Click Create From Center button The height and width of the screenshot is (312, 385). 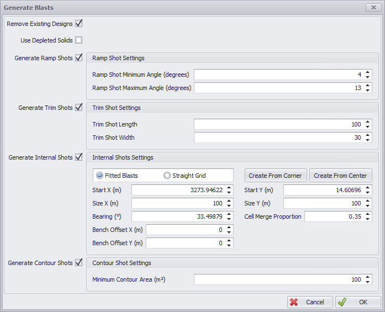[340, 176]
